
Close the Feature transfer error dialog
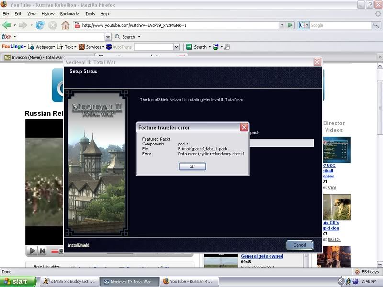coord(244,127)
